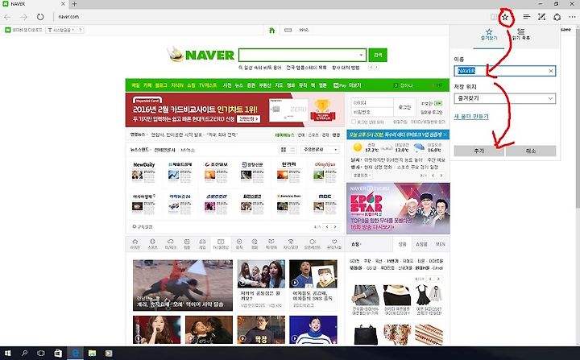This screenshot has height=360, width=580.
Task: Click the thumbnail view icon in newsstand
Action: (284, 150)
